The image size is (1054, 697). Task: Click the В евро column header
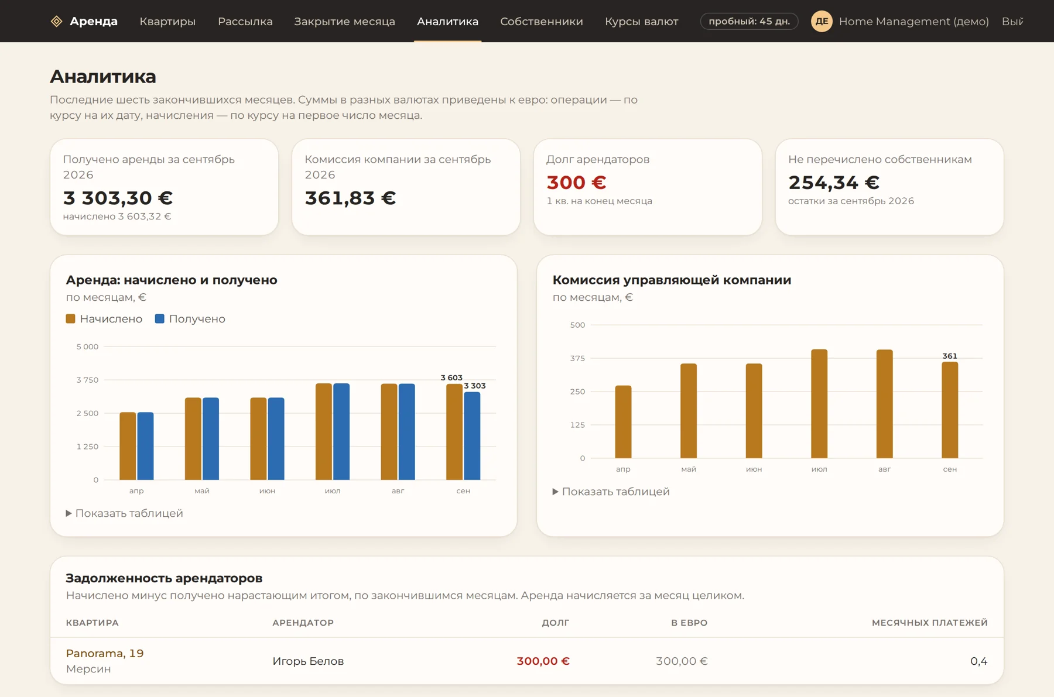(689, 623)
